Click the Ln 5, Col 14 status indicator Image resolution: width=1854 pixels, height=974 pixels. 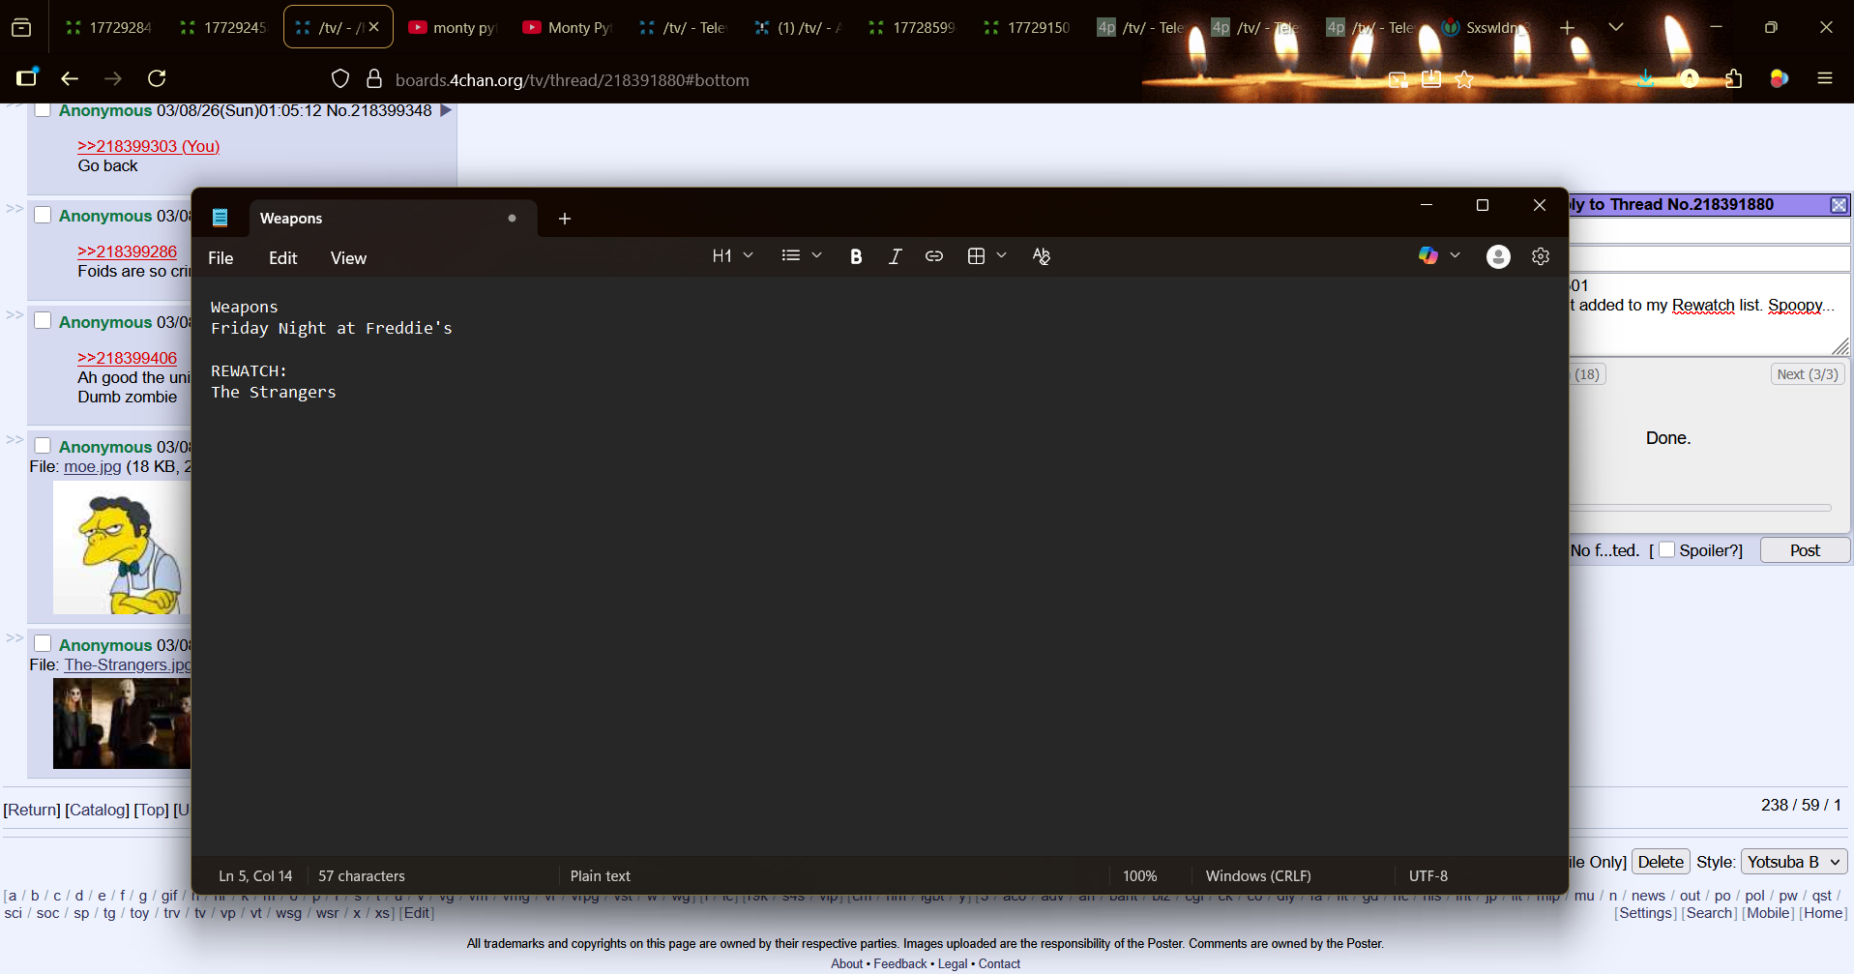pos(255,876)
